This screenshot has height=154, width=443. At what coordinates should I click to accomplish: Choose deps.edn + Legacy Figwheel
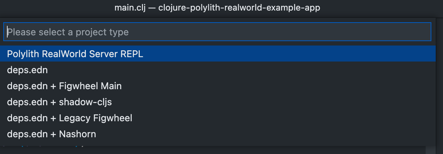tap(70, 118)
